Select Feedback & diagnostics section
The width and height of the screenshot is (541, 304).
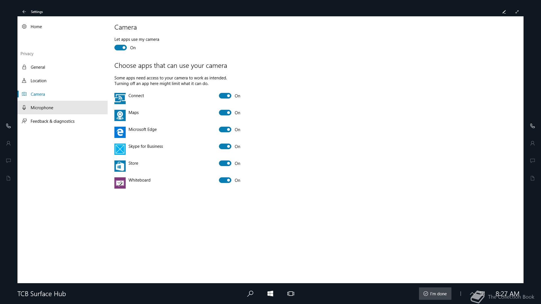63,121
